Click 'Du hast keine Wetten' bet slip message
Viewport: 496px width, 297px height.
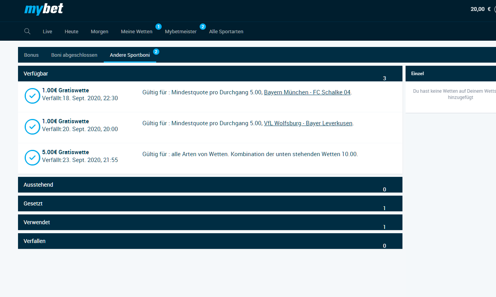click(x=455, y=94)
